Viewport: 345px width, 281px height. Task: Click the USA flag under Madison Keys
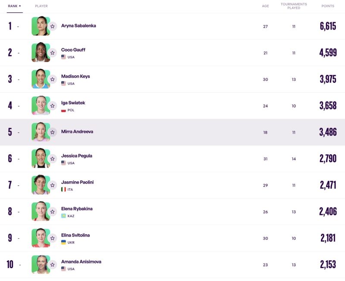63,83
